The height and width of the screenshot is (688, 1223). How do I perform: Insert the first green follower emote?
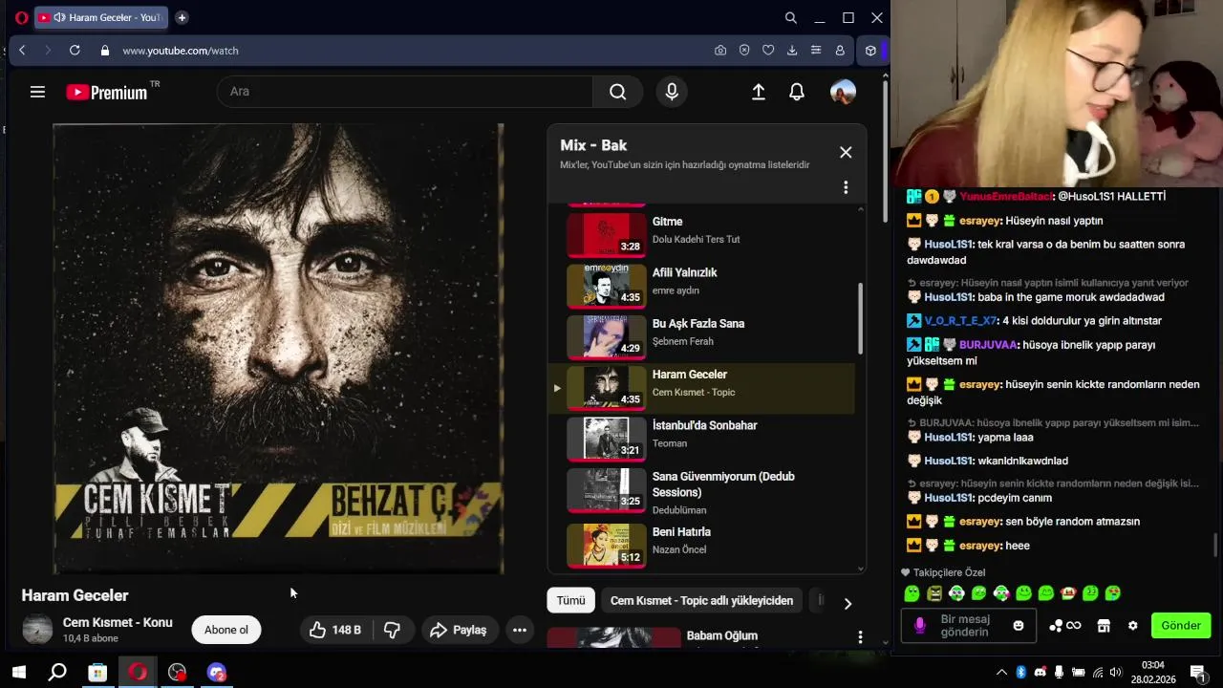912,593
